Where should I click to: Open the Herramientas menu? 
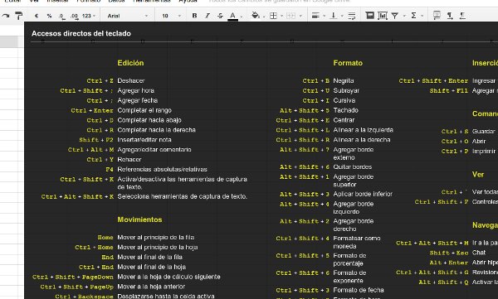[152, 2]
